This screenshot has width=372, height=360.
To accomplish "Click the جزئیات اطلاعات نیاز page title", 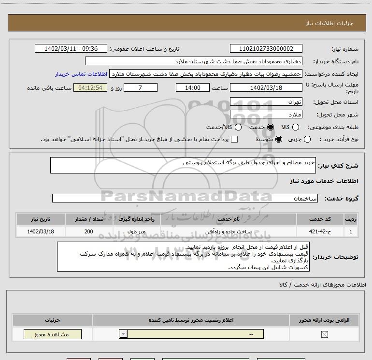I will (x=329, y=23).
